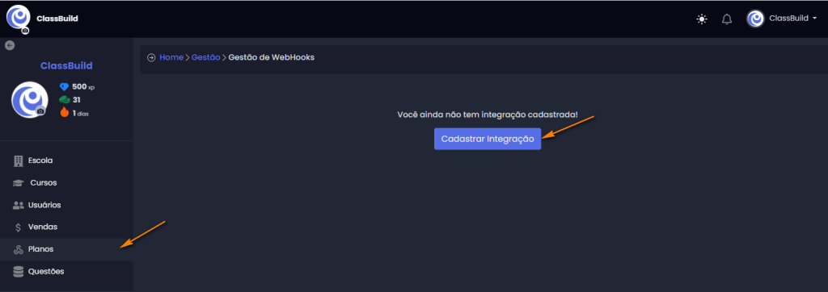
Task: Click the '31' coins value
Action: 77,99
